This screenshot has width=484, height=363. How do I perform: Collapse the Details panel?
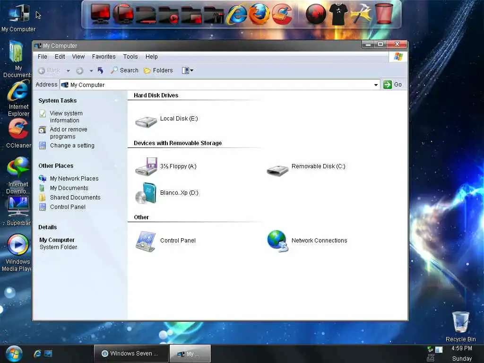coord(116,227)
